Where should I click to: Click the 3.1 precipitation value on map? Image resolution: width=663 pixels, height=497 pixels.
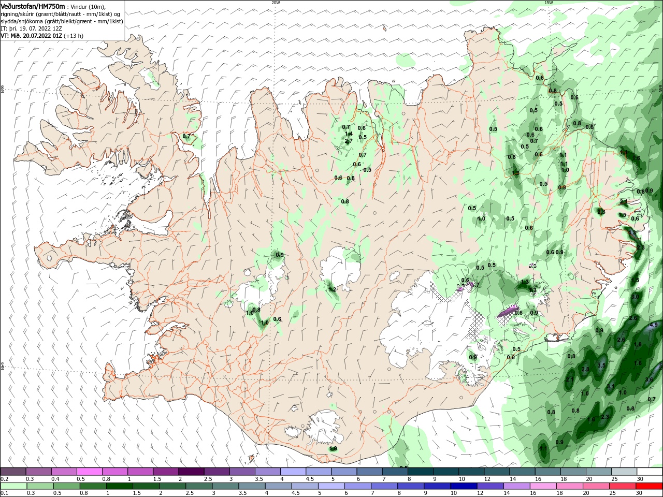610,387
